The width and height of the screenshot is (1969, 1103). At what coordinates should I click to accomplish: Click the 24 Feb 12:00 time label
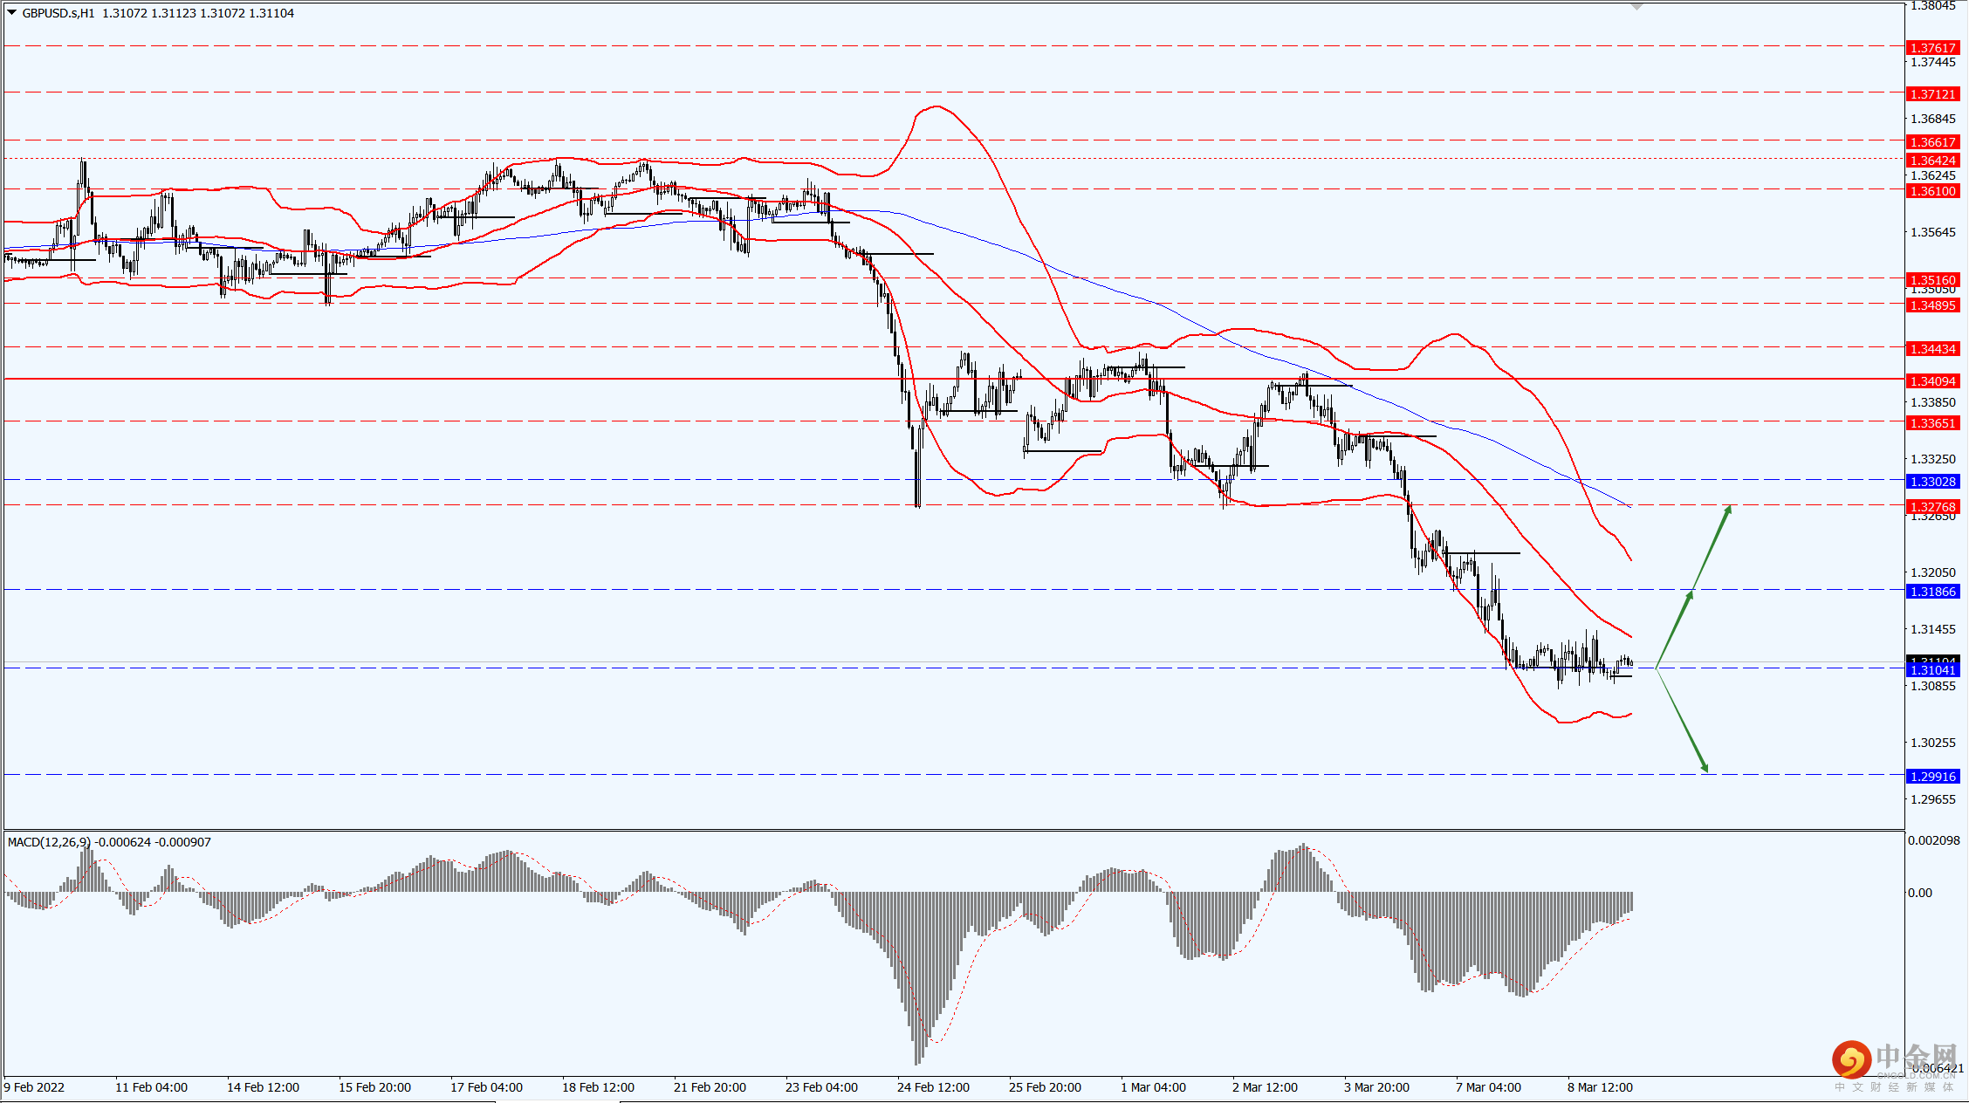933,1087
